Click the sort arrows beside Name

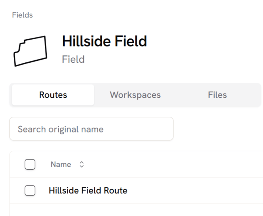(x=82, y=165)
